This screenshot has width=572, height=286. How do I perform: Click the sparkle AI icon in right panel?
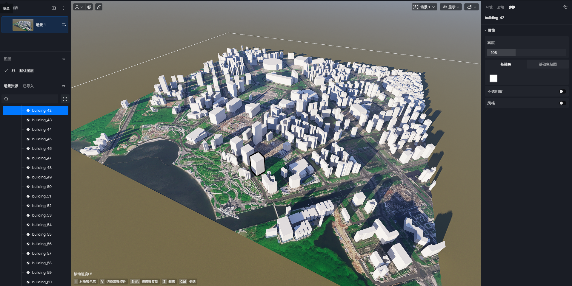(565, 7)
